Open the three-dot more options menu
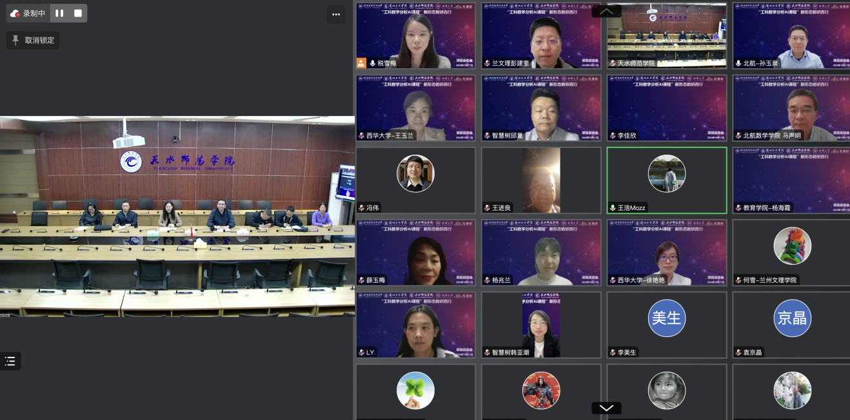The image size is (850, 420). pos(335,14)
